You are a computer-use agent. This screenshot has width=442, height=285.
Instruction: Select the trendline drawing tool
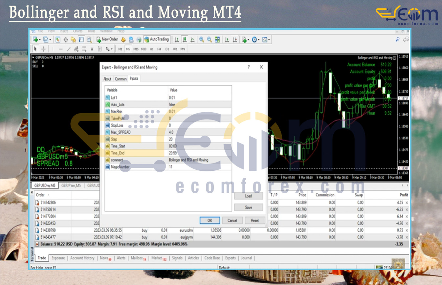point(68,49)
